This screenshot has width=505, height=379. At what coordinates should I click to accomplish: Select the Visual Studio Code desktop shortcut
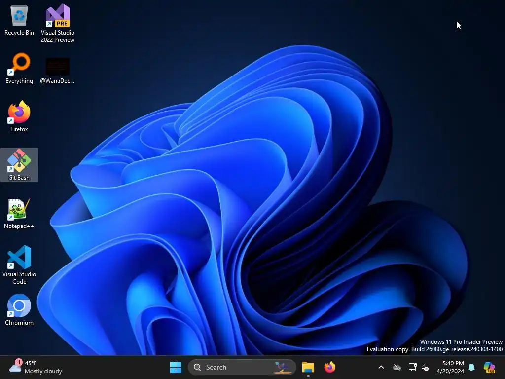tap(19, 265)
